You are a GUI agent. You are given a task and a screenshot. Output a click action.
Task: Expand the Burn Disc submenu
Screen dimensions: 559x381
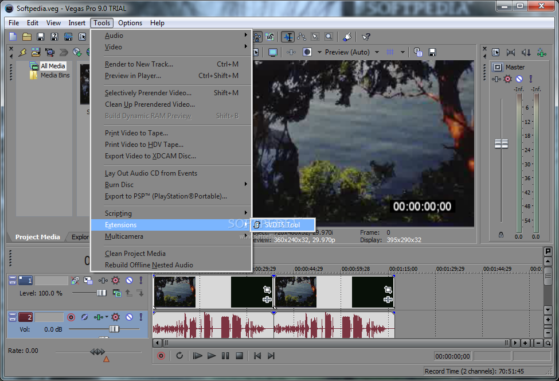(x=171, y=185)
